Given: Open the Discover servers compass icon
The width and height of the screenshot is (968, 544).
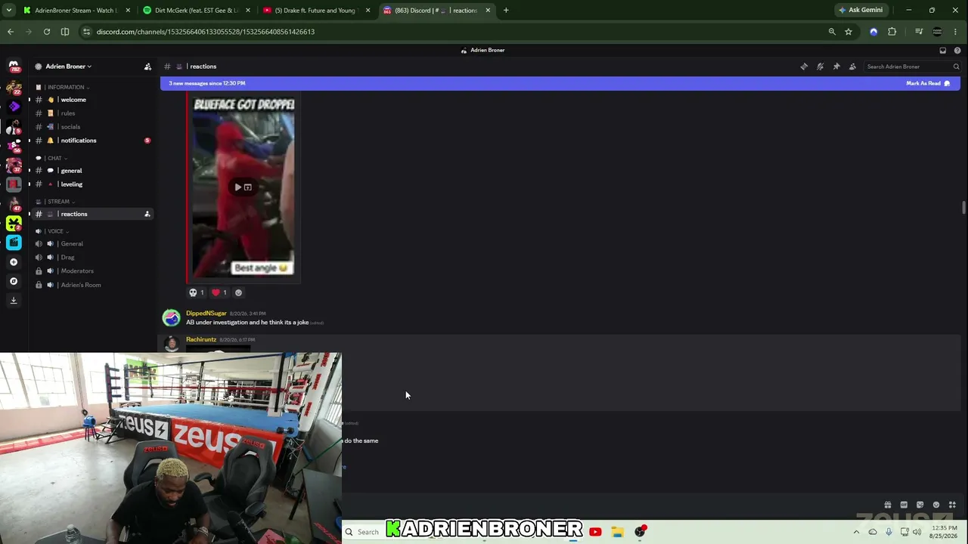Looking at the screenshot, I should (14, 281).
